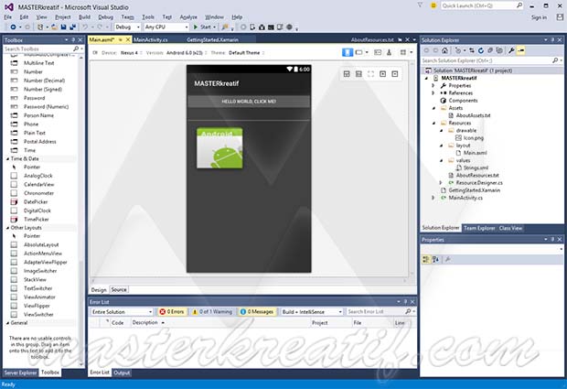Open the Build menu
Image resolution: width=567 pixels, height=389 pixels.
tap(84, 17)
